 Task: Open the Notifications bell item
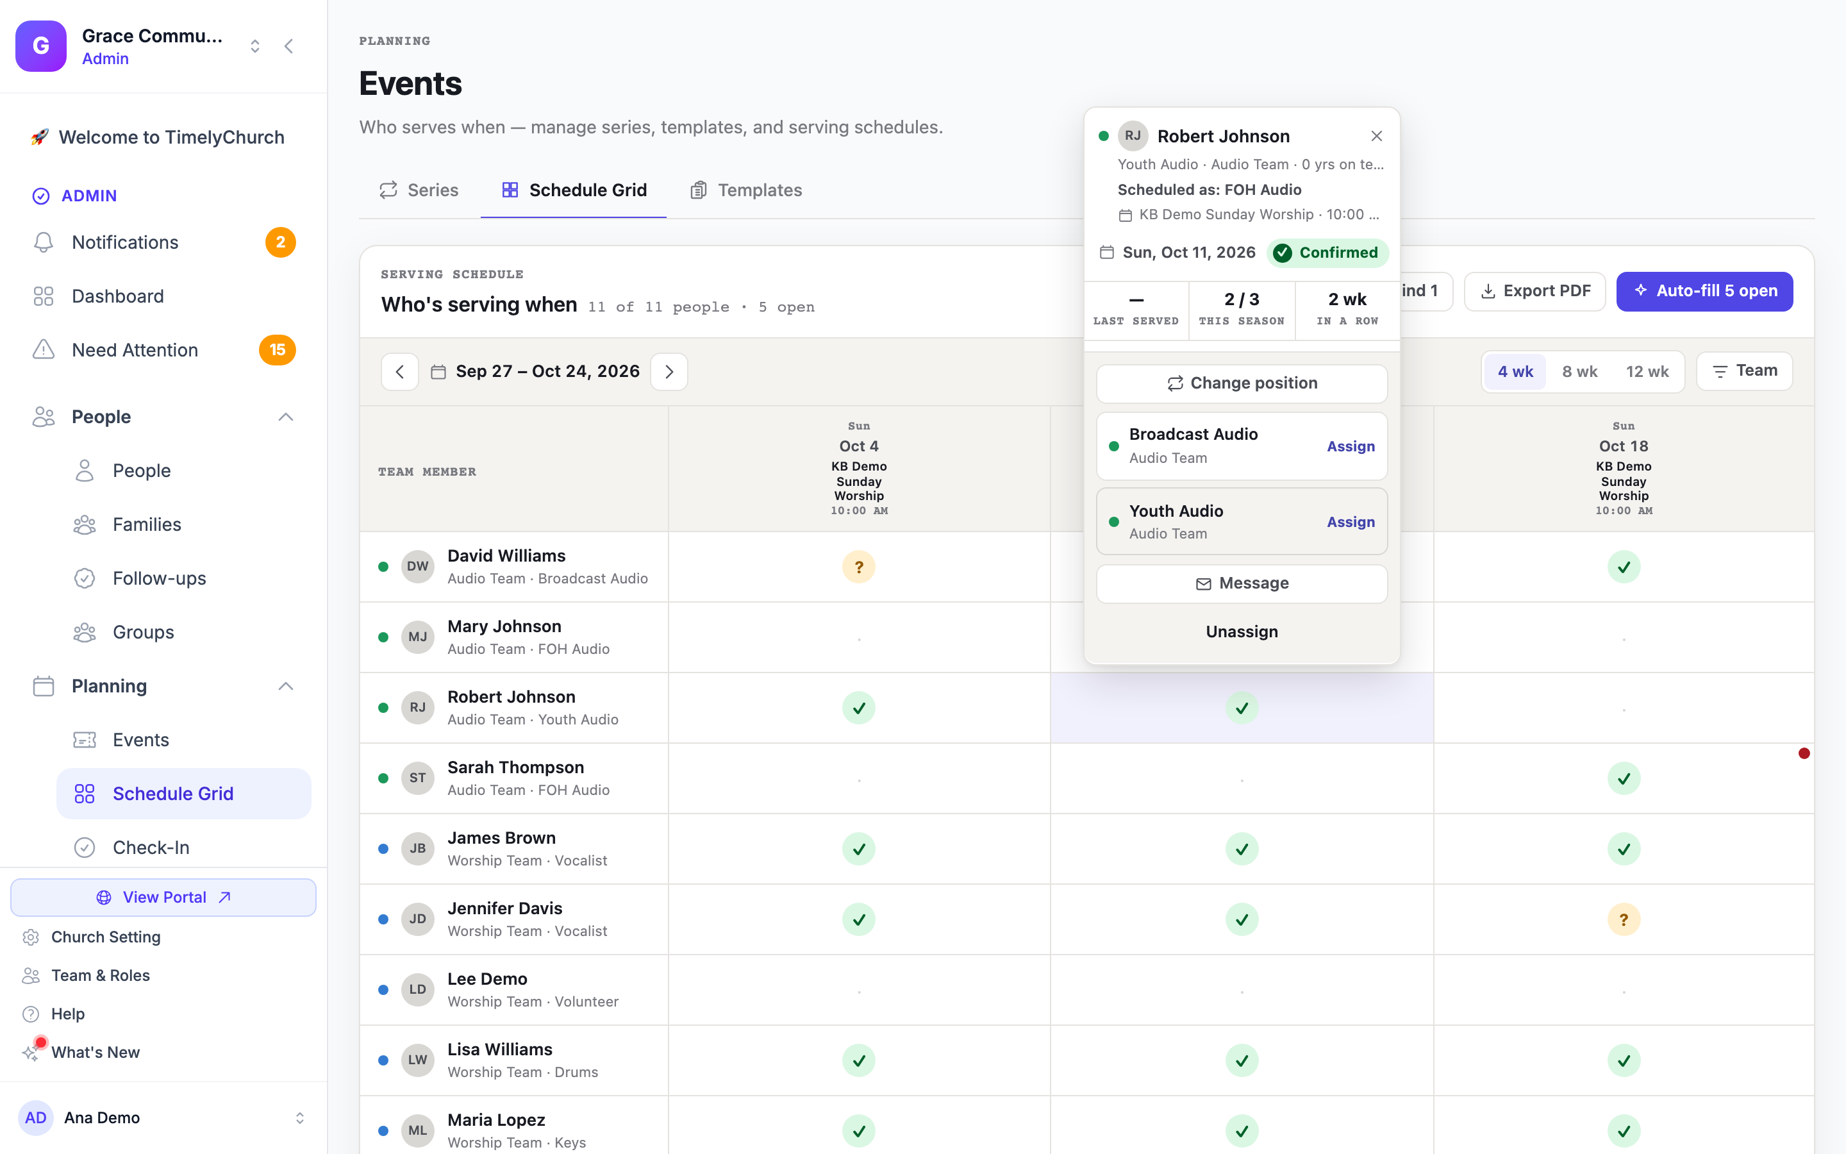pos(163,242)
